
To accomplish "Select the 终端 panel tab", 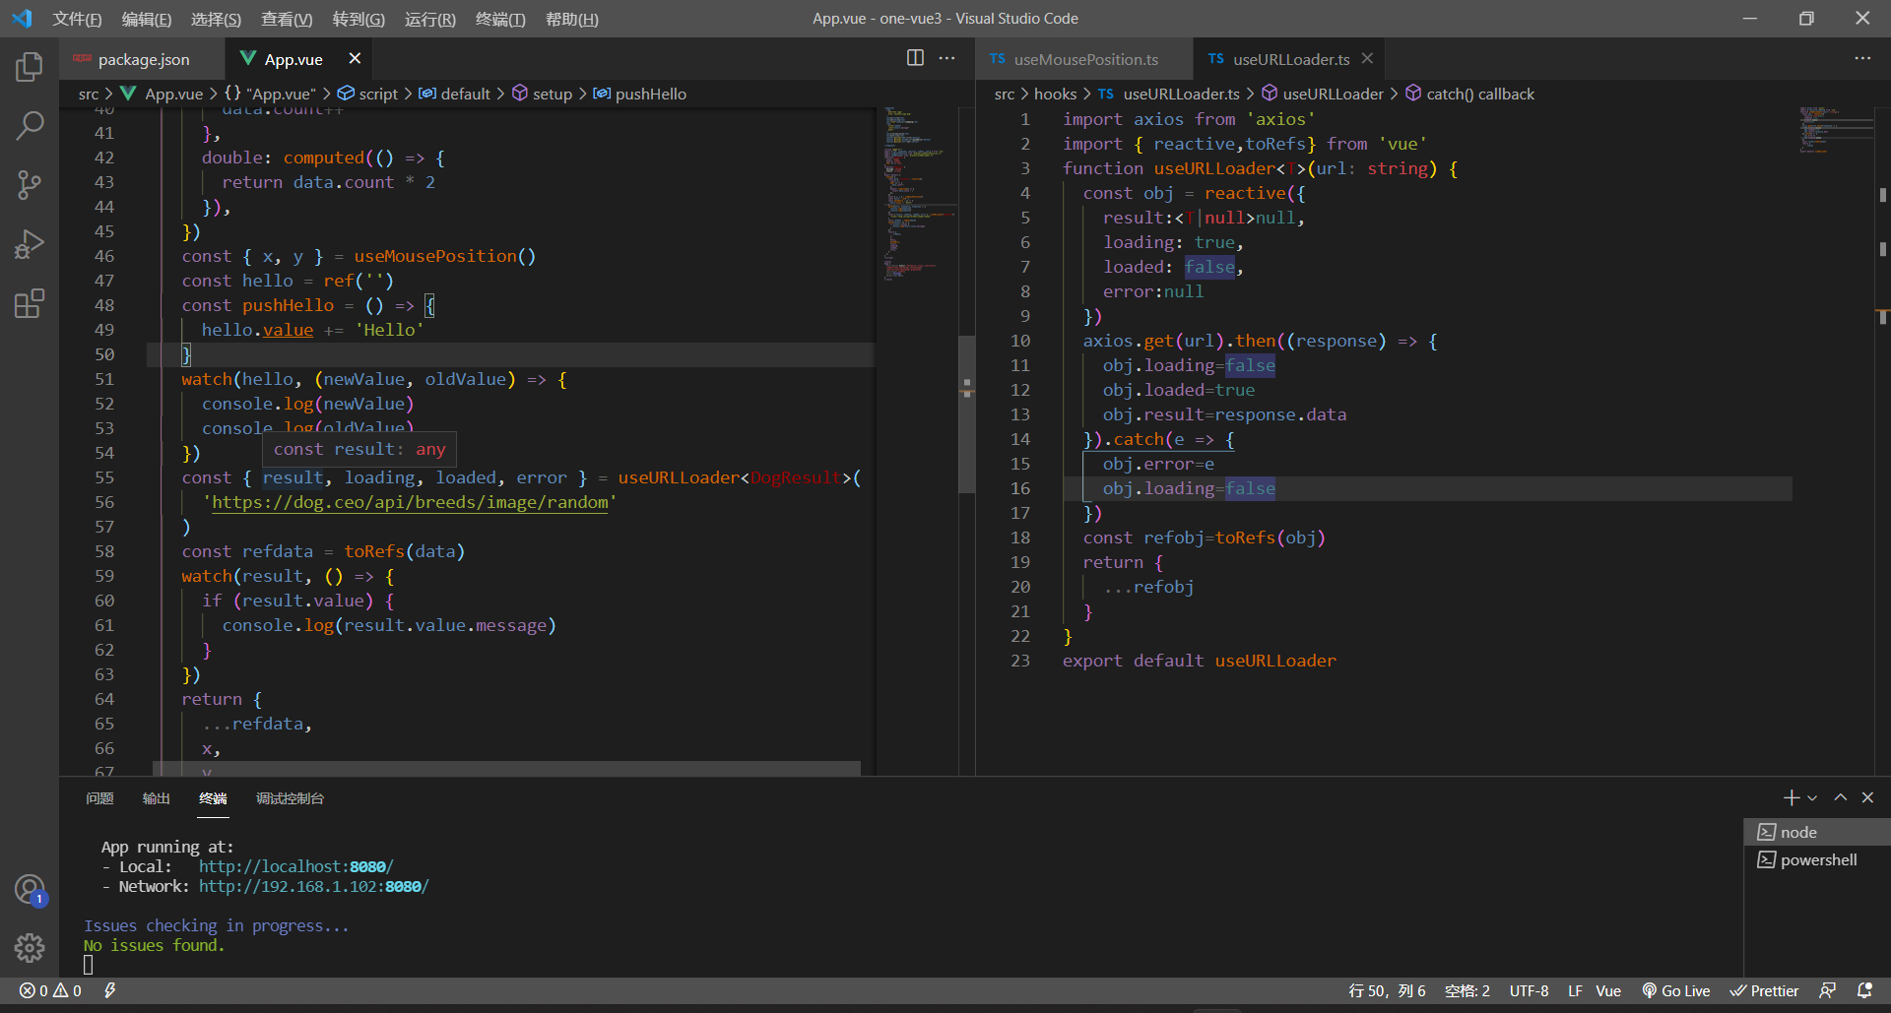I will [x=213, y=798].
